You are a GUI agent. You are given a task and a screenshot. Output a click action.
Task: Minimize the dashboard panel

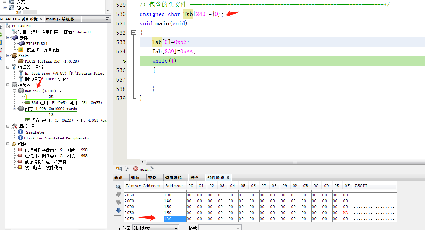tap(107, 19)
